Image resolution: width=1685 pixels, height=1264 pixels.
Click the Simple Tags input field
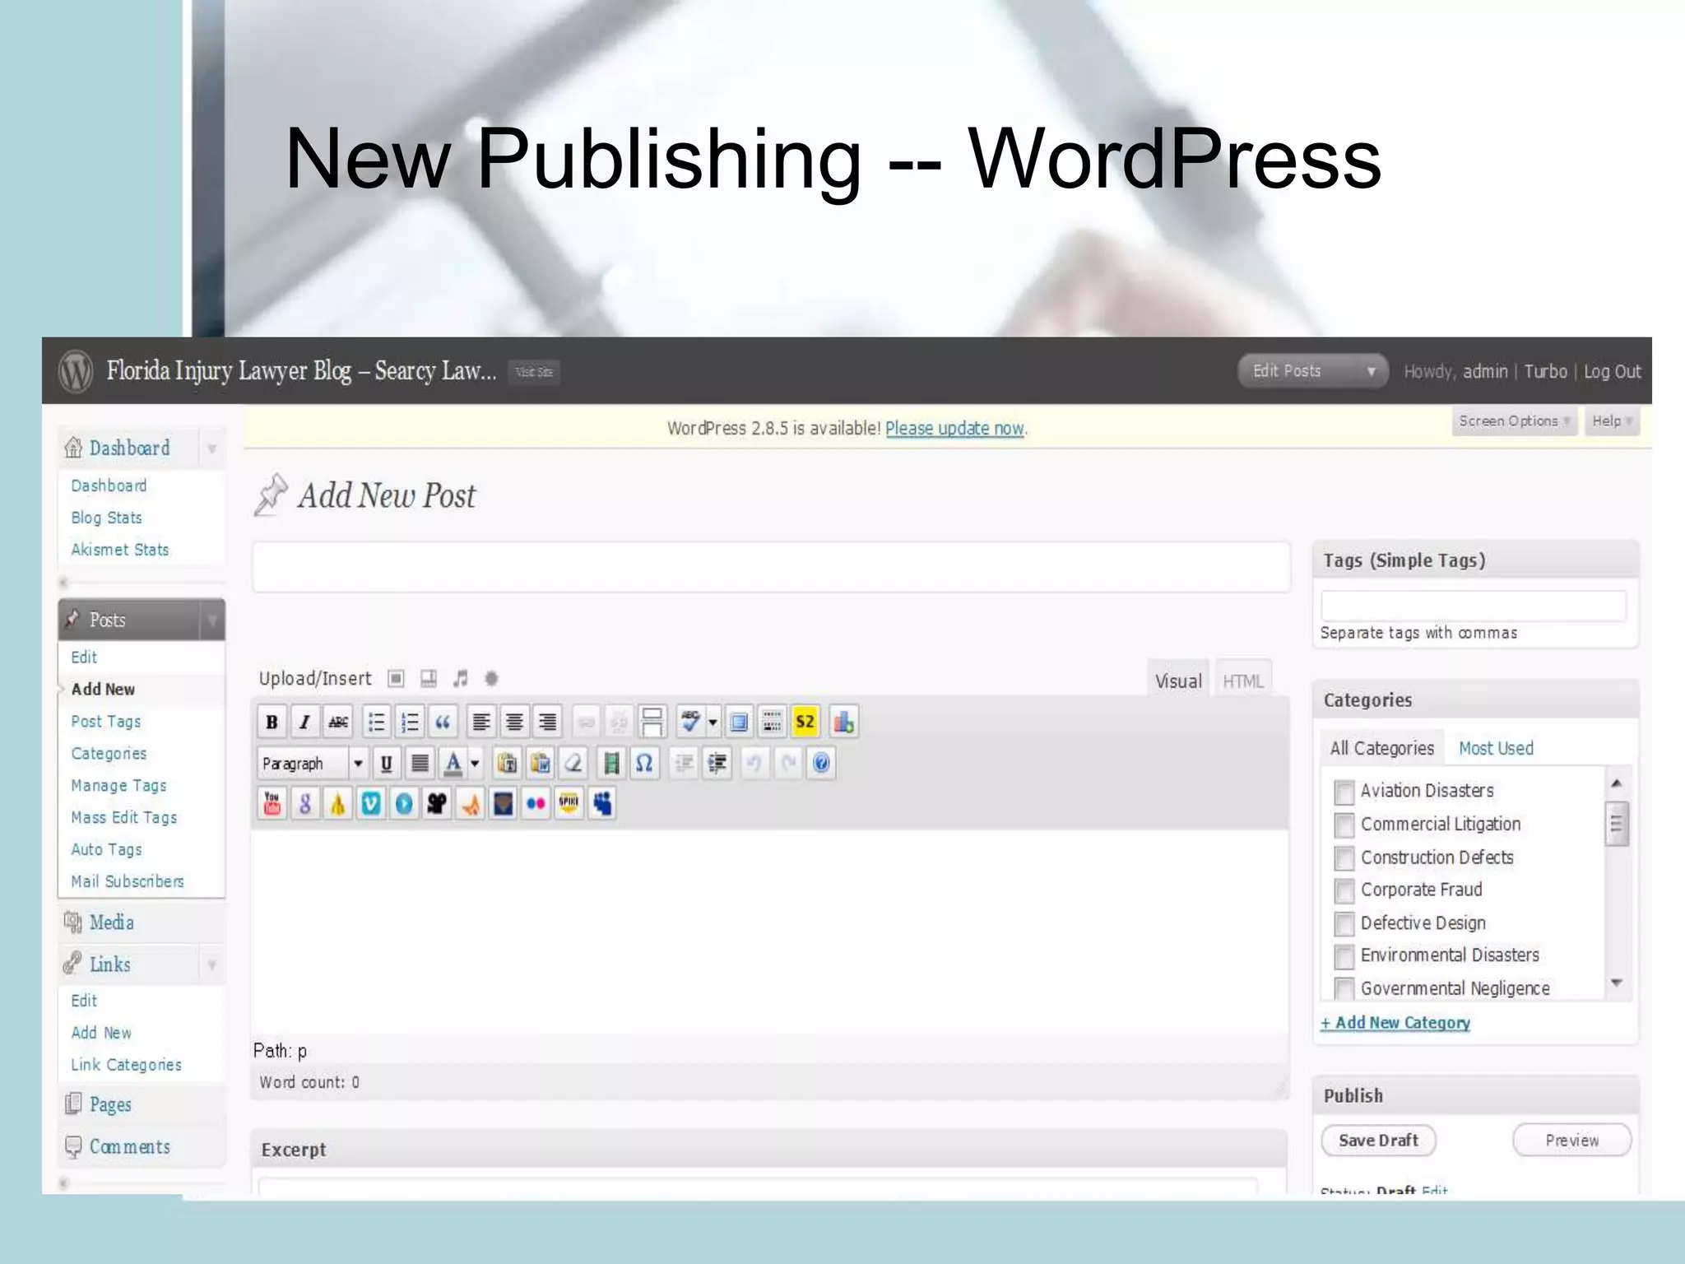(1474, 606)
